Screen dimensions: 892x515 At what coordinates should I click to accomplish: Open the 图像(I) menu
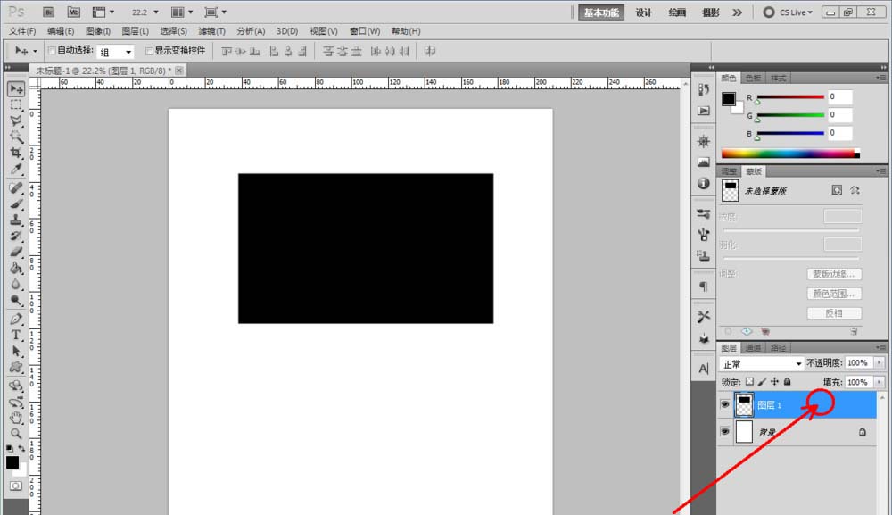[x=98, y=31]
